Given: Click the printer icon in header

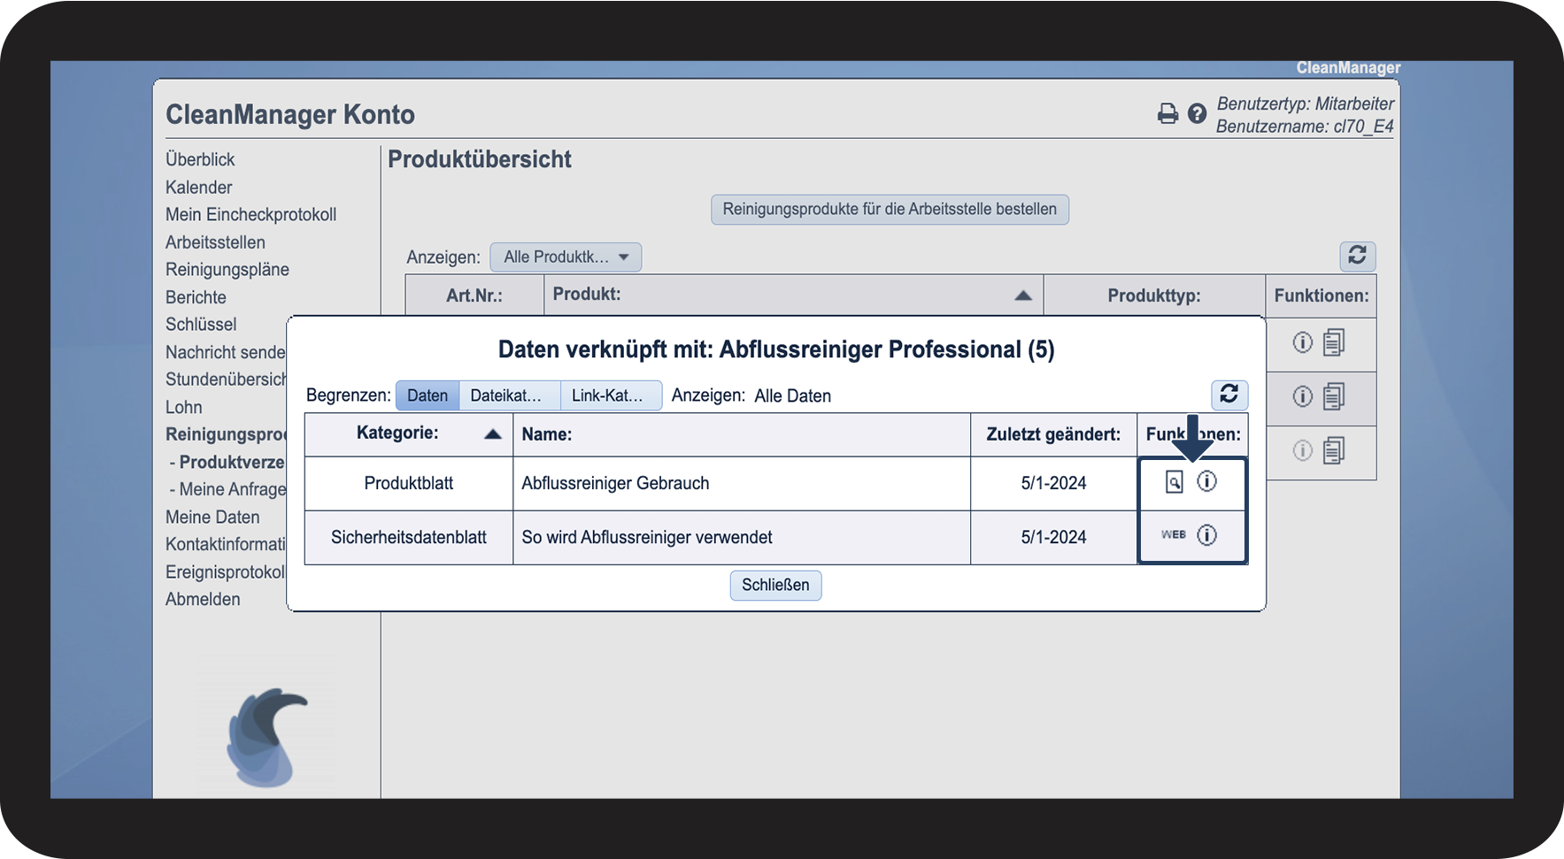Looking at the screenshot, I should click(1167, 113).
